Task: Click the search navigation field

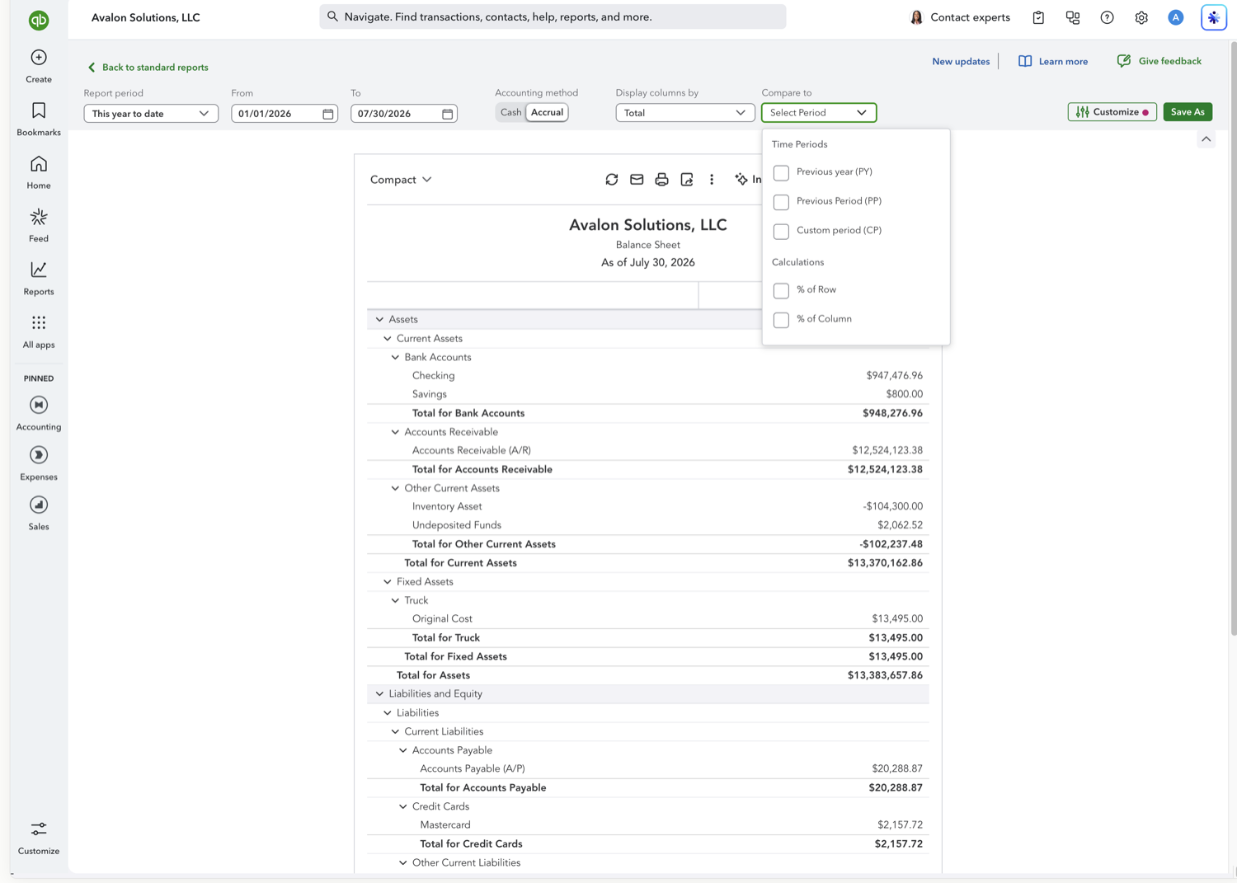Action: pos(553,16)
